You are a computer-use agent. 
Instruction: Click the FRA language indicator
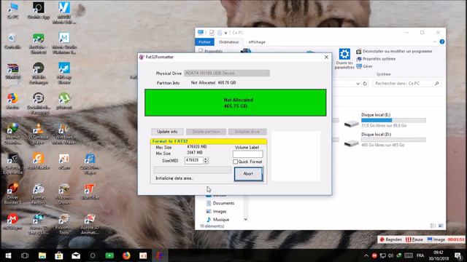coord(420,255)
